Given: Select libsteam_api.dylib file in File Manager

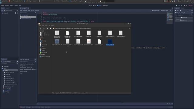Looking at the screenshot, I should click(89, 42).
